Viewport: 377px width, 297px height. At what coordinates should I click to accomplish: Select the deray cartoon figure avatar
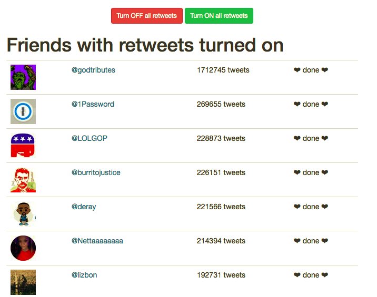[x=23, y=214]
